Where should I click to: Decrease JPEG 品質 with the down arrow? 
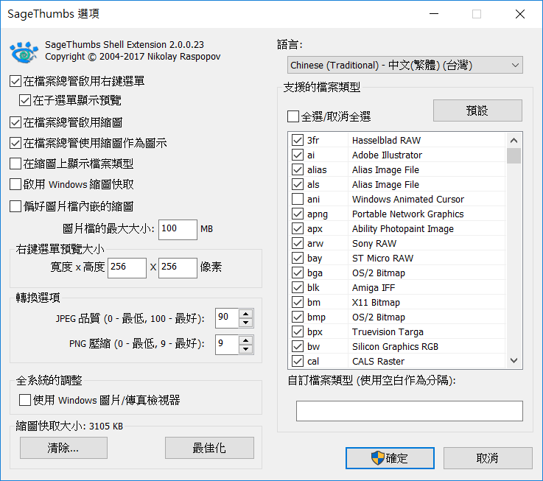pyautogui.click(x=246, y=323)
